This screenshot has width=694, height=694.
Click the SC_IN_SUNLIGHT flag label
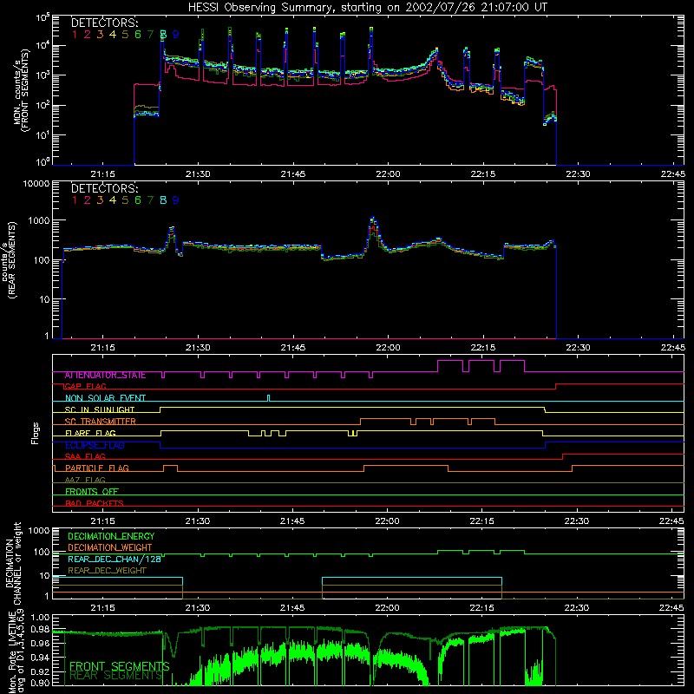pyautogui.click(x=100, y=409)
